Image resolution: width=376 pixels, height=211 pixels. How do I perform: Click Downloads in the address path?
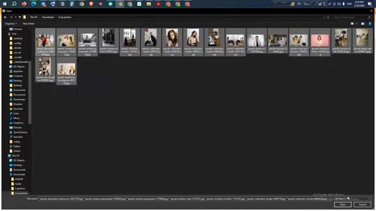point(48,17)
